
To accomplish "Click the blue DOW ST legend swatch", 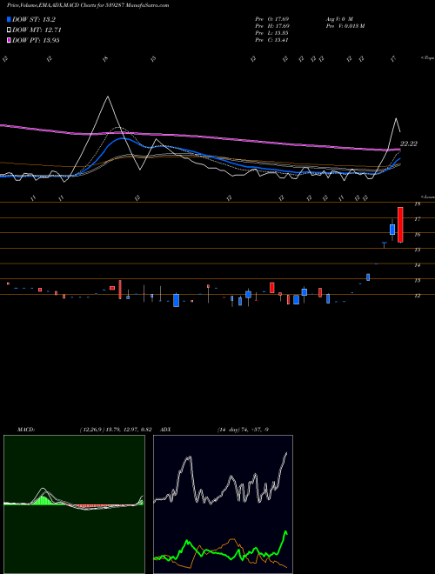I will 9,19.
